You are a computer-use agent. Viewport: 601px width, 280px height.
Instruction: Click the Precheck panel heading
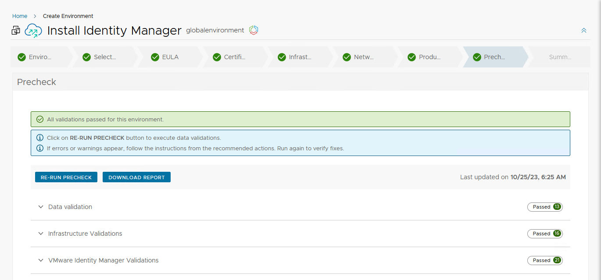click(x=36, y=82)
